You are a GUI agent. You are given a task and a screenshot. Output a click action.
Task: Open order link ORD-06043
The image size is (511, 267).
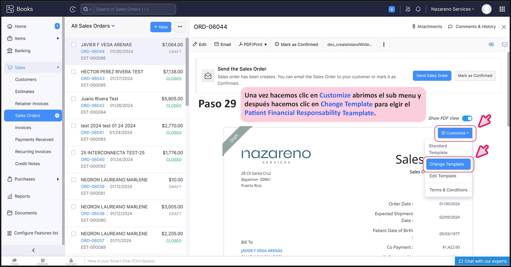coord(93,79)
